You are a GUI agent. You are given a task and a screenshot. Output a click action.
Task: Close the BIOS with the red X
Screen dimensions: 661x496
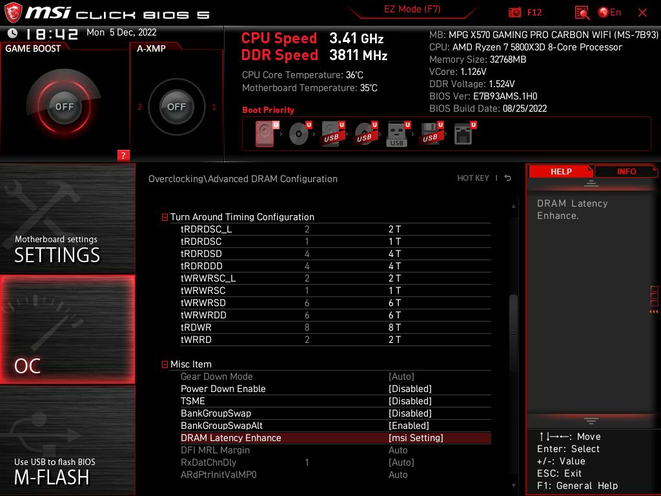point(642,13)
